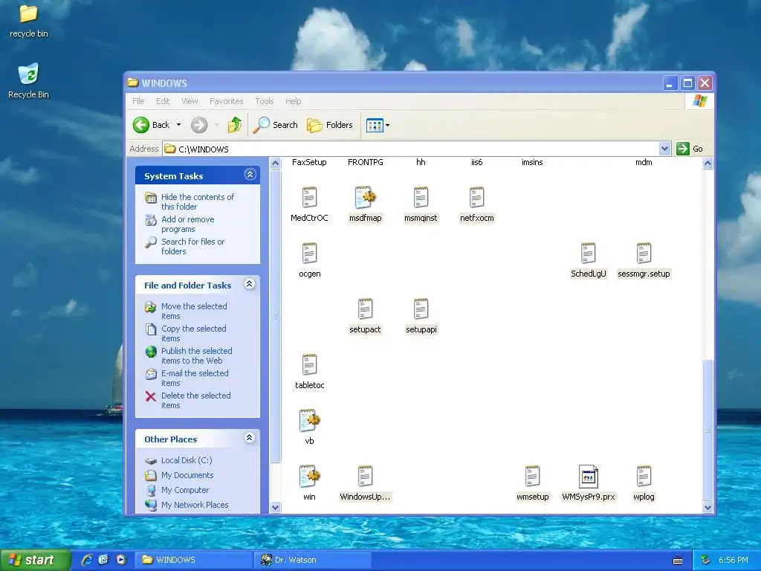Collapse File and Folder Tasks panel
Viewport: 761px width, 571px height.
tap(250, 284)
